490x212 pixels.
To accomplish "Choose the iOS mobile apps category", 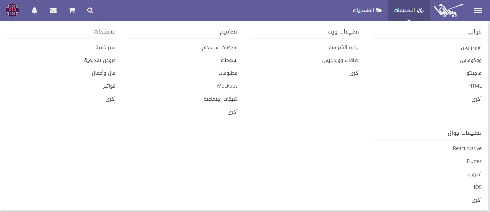I will (x=478, y=187).
